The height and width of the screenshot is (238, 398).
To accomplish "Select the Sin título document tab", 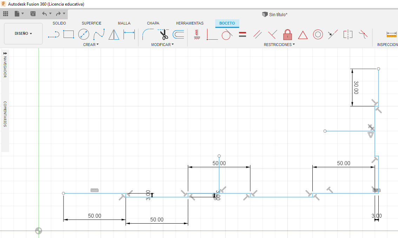I will 275,14.
